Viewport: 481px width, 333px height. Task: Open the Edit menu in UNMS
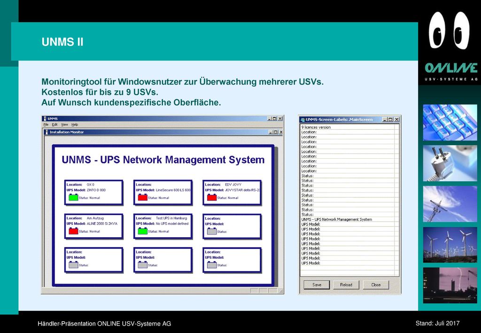coord(54,124)
